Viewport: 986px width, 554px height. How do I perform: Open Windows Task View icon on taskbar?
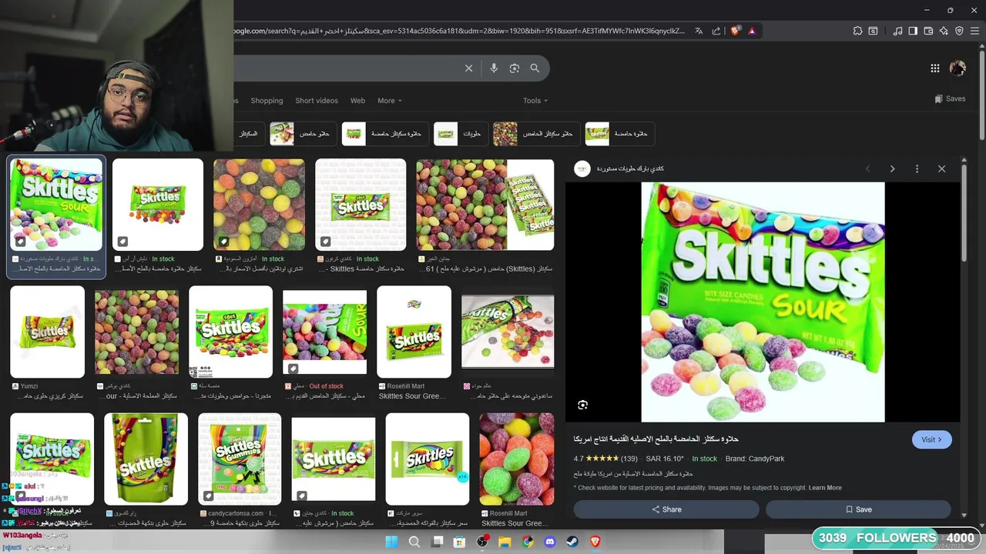(x=438, y=542)
